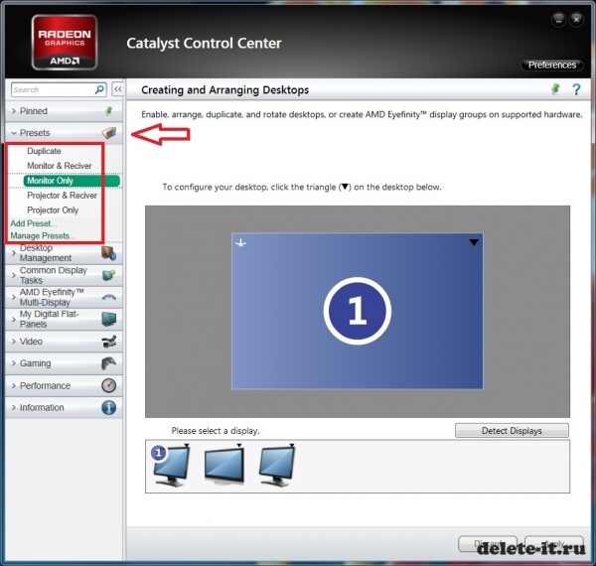Image resolution: width=596 pixels, height=566 pixels.
Task: Select the Projector Only preset
Action: click(x=53, y=211)
